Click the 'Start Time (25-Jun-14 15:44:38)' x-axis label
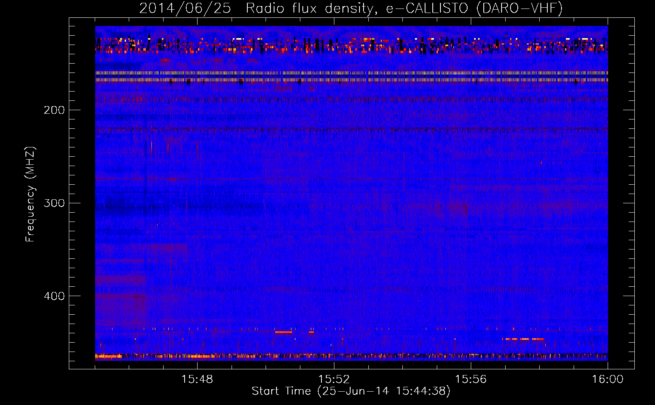This screenshot has width=655, height=405. tap(351, 391)
